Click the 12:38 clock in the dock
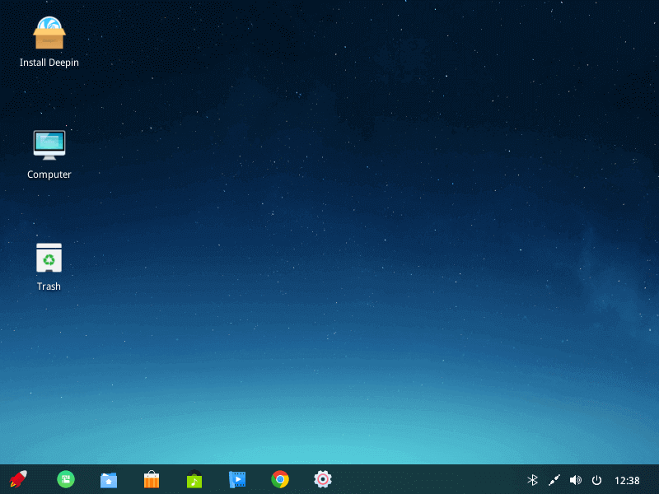This screenshot has width=659, height=494. (x=627, y=480)
